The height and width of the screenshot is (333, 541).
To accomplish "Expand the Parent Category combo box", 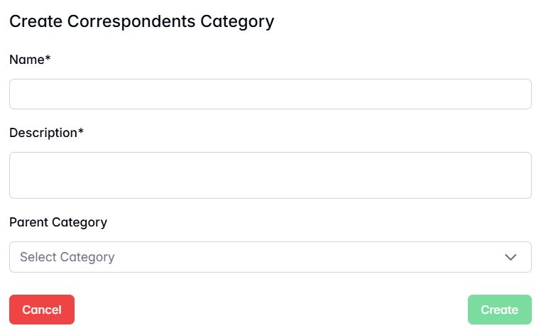I will [270, 257].
